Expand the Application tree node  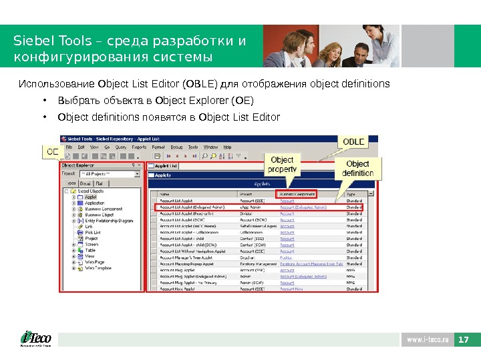pos(73,203)
